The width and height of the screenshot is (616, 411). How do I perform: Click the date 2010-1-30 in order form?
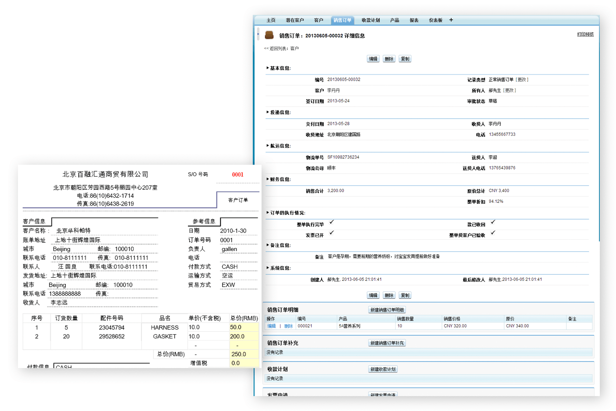(x=233, y=230)
